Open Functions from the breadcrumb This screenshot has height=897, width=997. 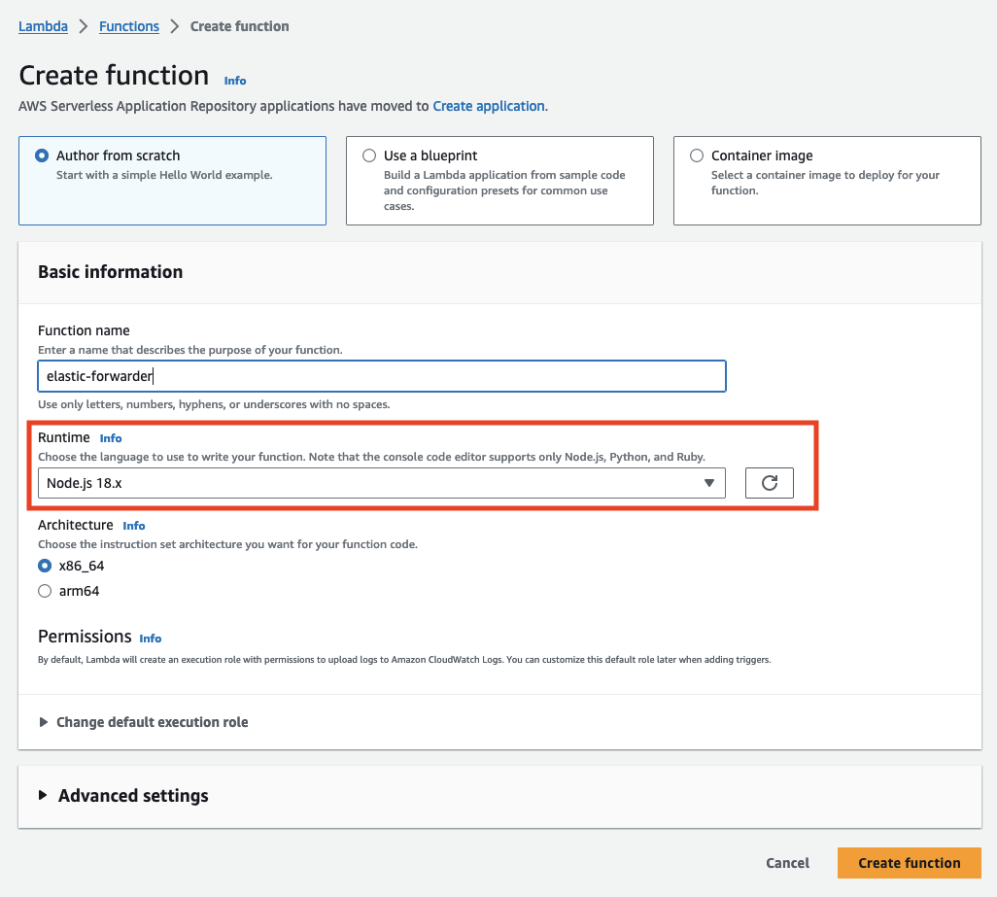(x=129, y=26)
